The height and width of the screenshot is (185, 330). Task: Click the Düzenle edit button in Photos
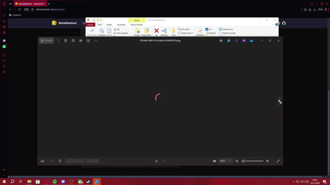[x=46, y=41]
